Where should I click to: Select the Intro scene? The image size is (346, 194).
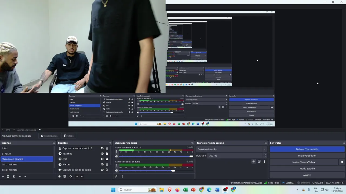coord(27,148)
